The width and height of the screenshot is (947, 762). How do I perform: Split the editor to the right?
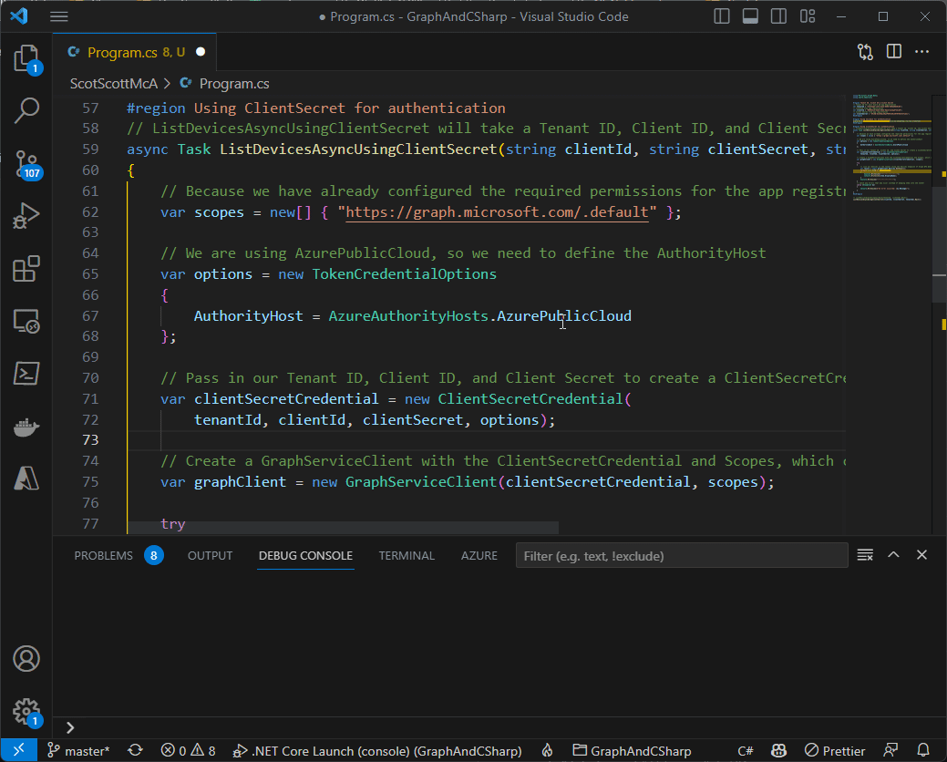[894, 52]
